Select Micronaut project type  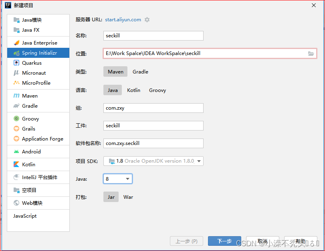38,73
